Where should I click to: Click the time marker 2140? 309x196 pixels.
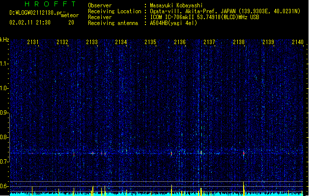tap(298, 42)
